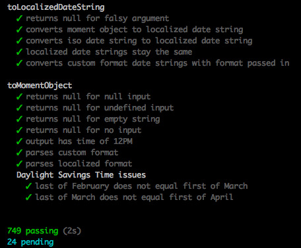Image resolution: width=301 pixels, height=248 pixels.
Task: Click checkmark beside 'returns null for falsy argument'
Action: point(19,18)
